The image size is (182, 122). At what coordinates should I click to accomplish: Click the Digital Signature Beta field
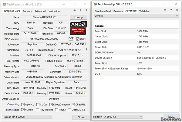[x=76, y=82]
